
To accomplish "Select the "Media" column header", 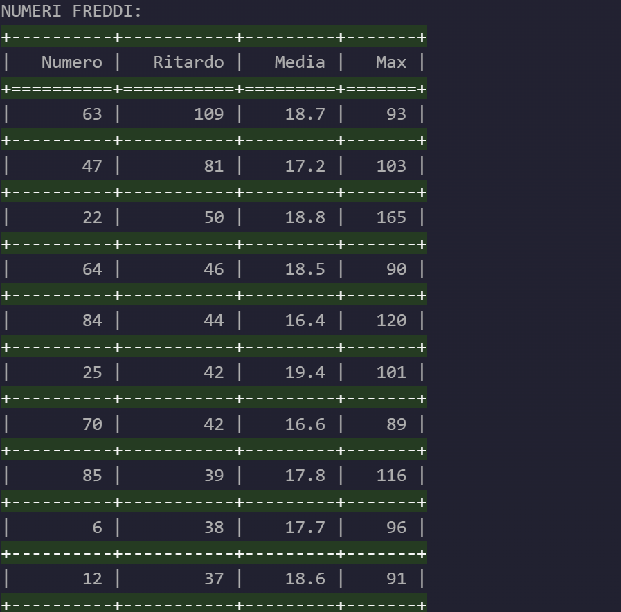I will pos(300,62).
